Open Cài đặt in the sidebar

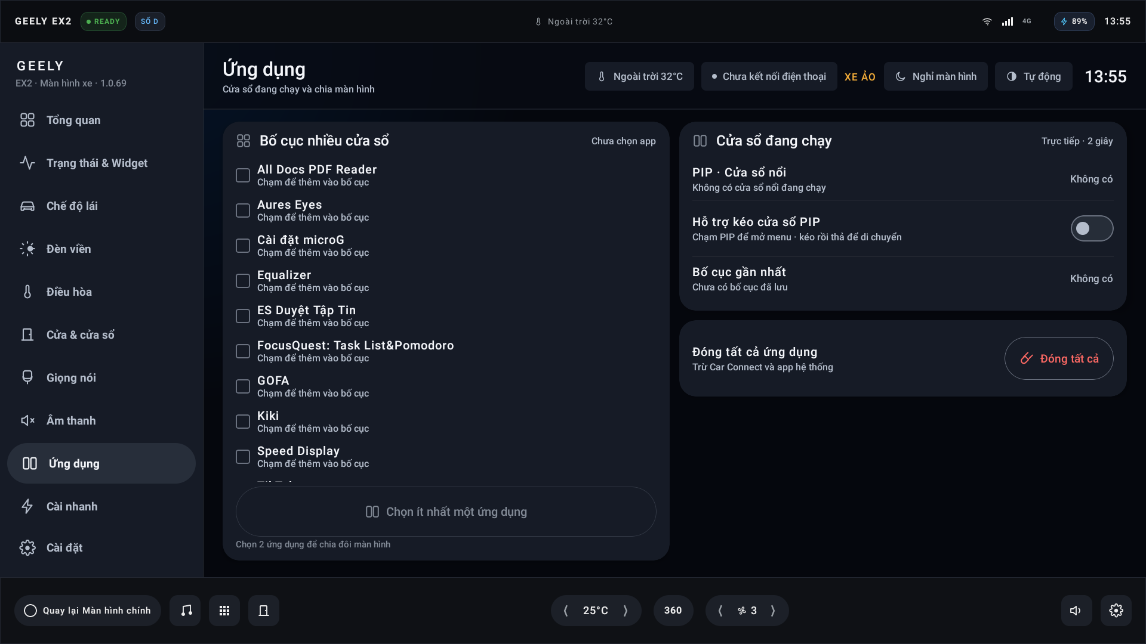coord(101,547)
